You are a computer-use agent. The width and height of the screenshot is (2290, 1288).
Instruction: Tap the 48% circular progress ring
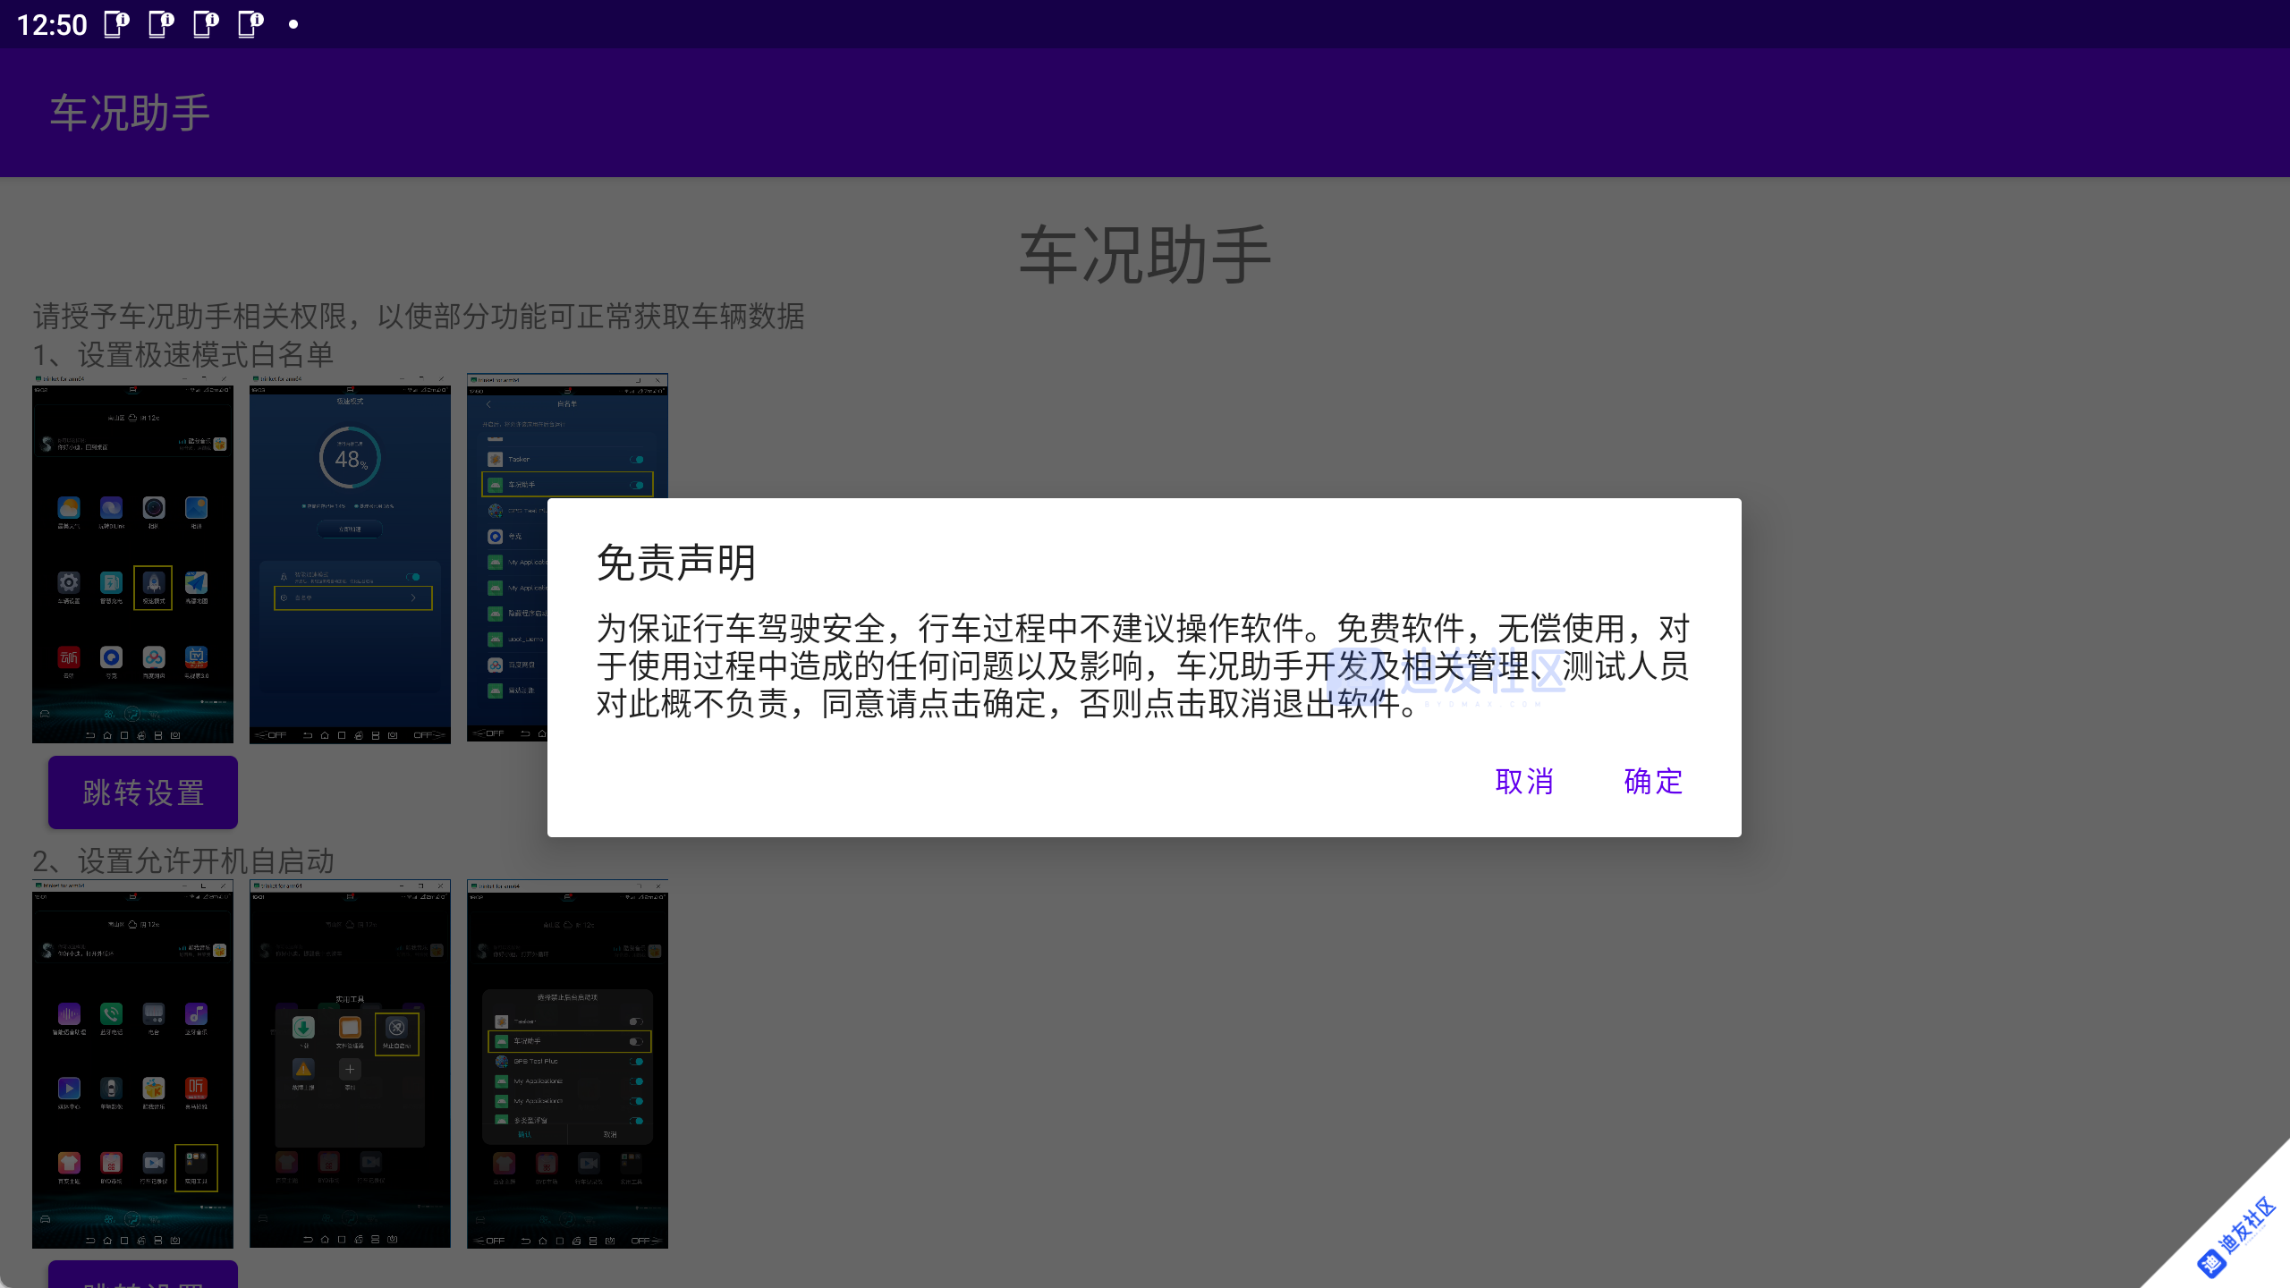pyautogui.click(x=350, y=457)
